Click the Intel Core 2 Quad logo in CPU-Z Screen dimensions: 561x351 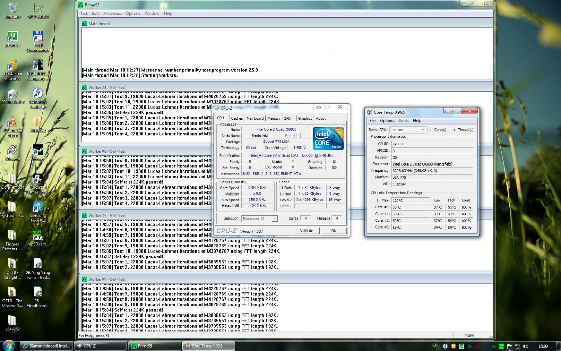328,138
